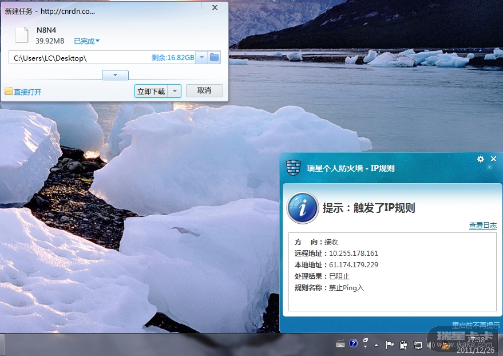This screenshot has height=356, width=503.
Task: Click the blue information icon in the alert
Action: pos(303,208)
